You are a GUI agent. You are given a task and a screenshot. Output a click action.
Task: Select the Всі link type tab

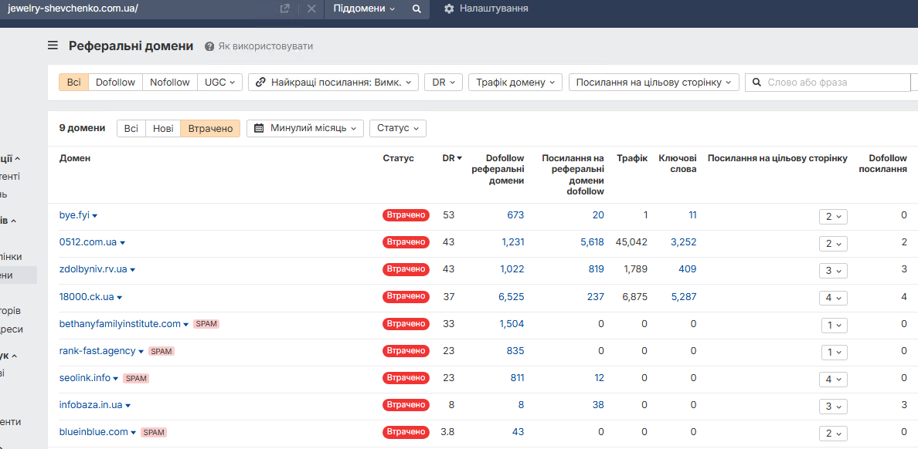pyautogui.click(x=73, y=83)
